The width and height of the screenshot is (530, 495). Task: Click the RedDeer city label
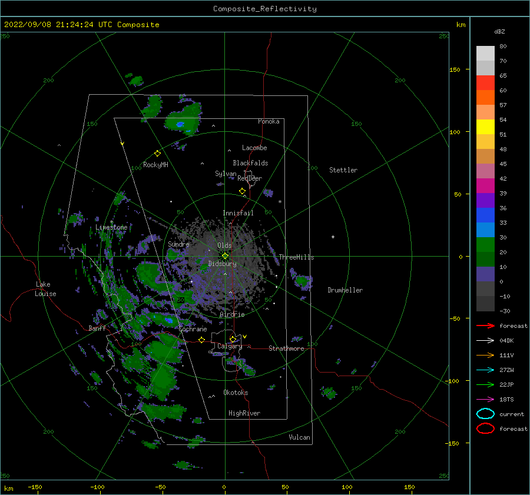(250, 178)
